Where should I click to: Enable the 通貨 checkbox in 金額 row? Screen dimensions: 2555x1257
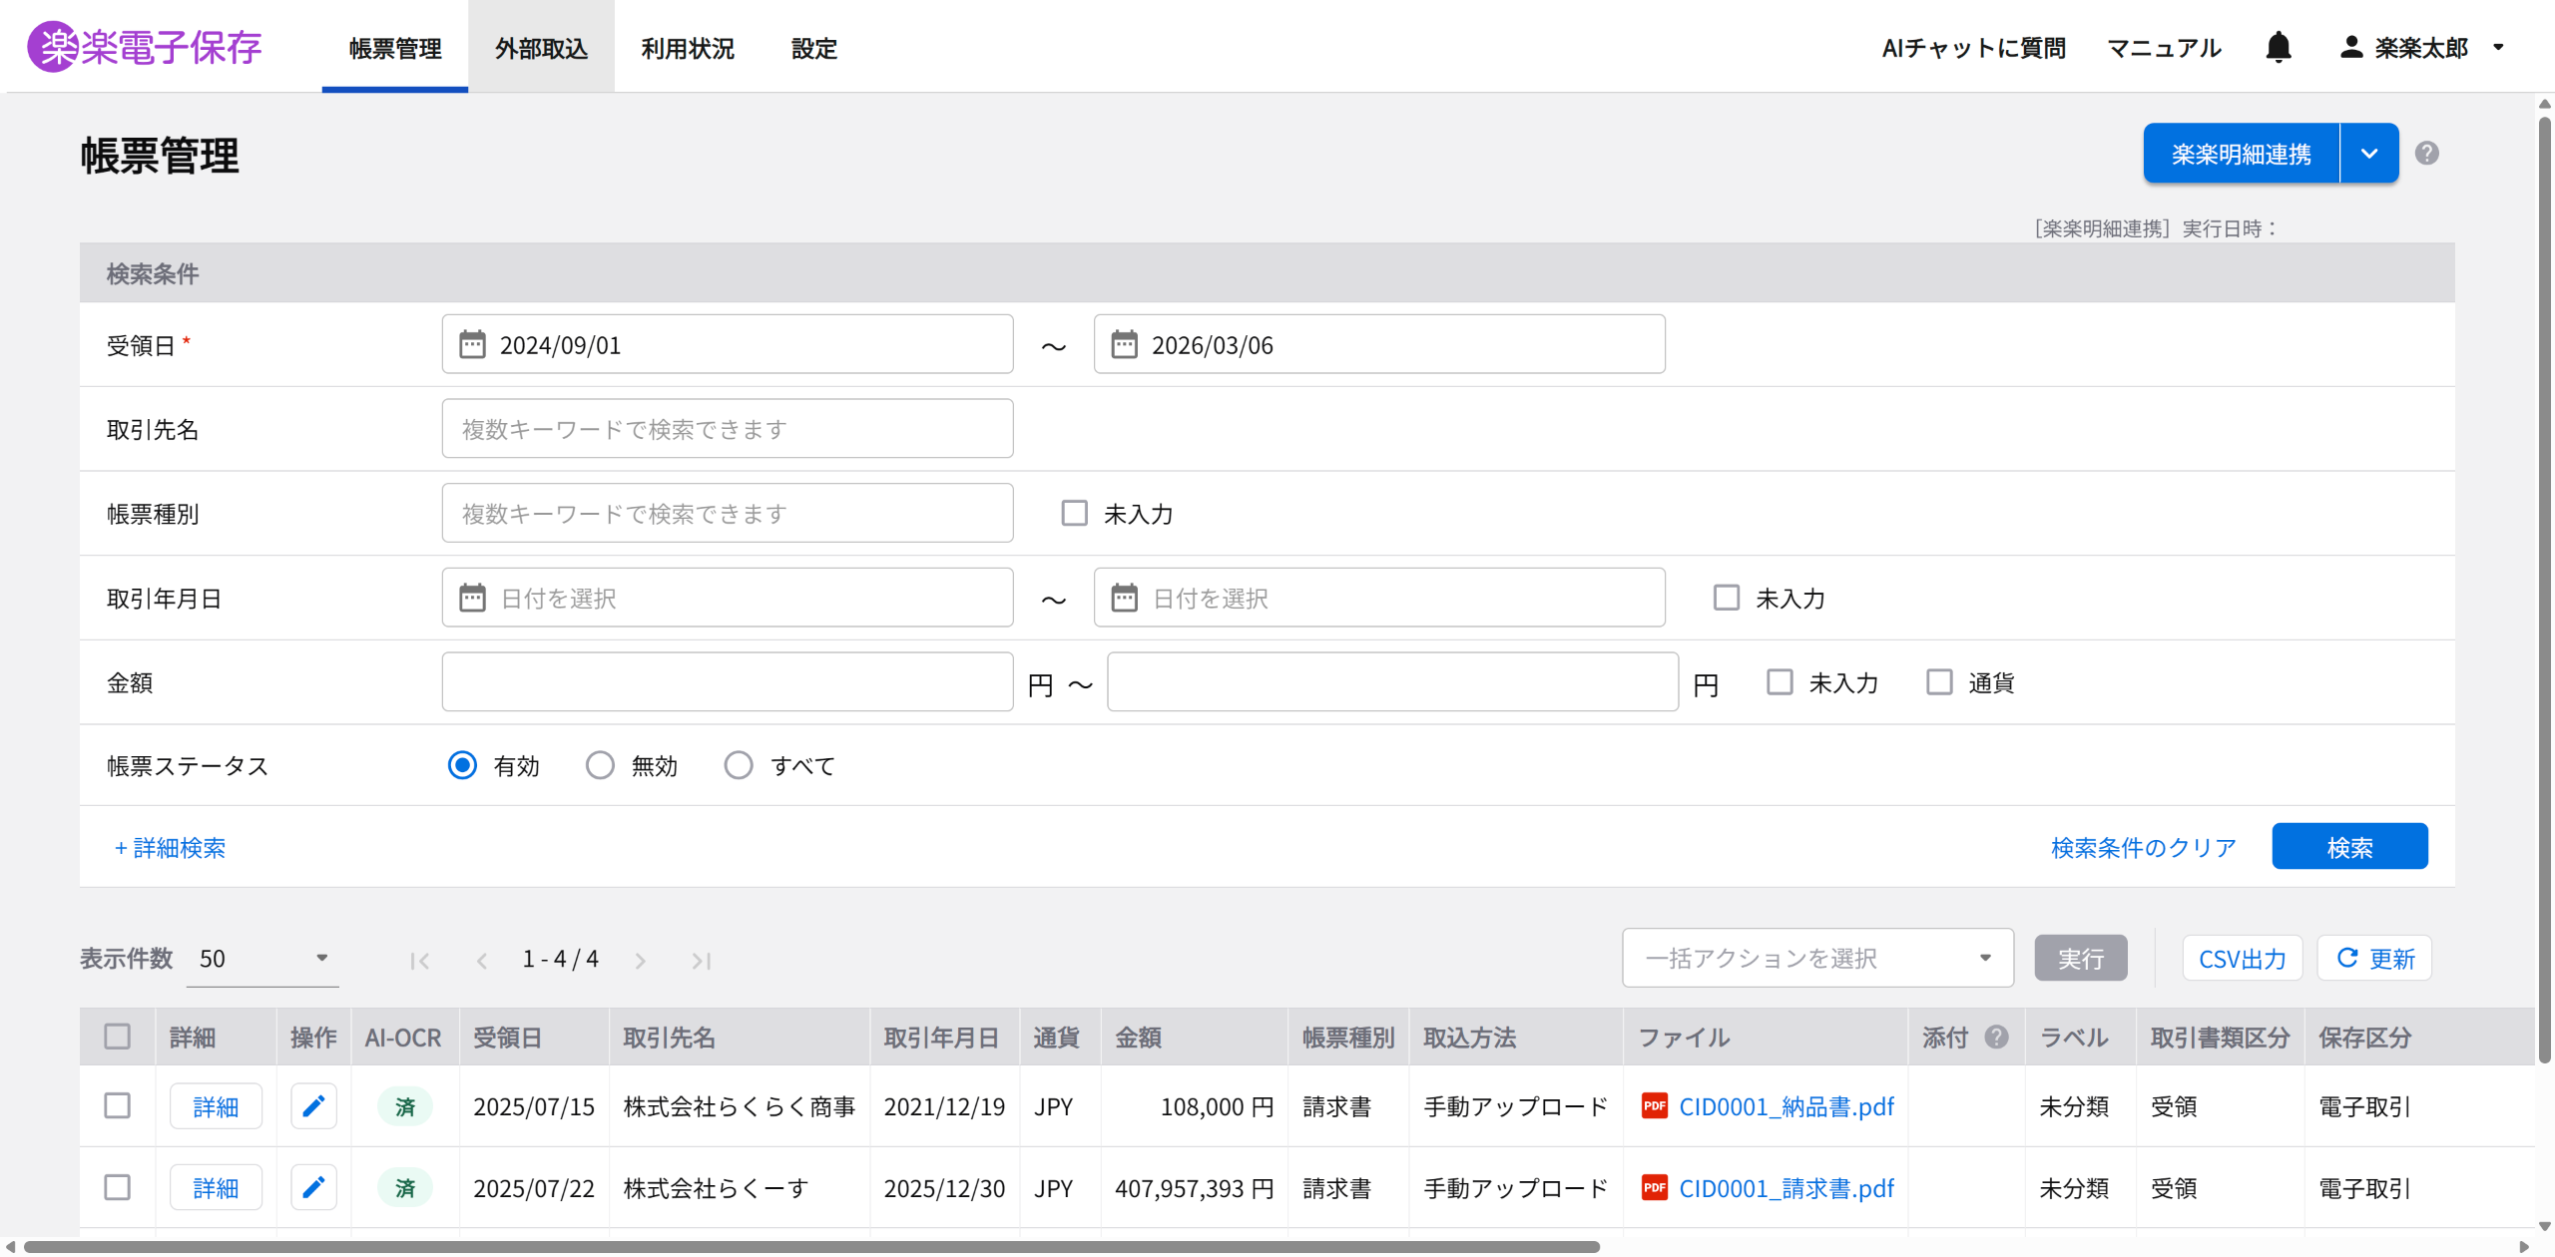1938,682
